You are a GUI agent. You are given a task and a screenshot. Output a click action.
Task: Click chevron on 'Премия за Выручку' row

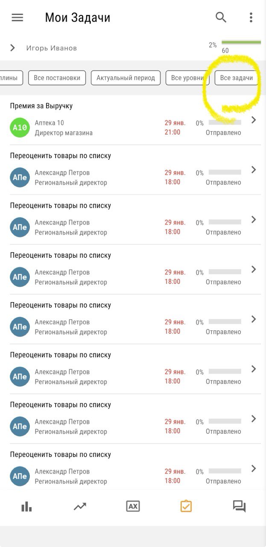coord(254,120)
